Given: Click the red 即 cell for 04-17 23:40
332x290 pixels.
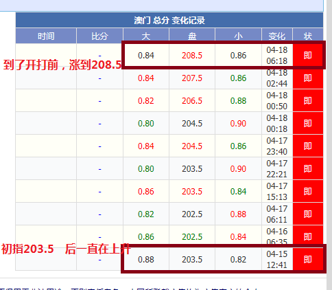Looking at the screenshot, I should click(308, 146).
